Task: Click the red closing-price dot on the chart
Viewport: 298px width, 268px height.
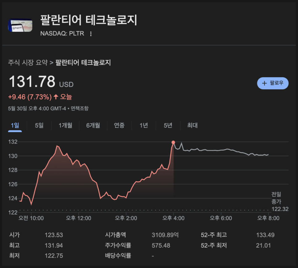Action: 173,142
